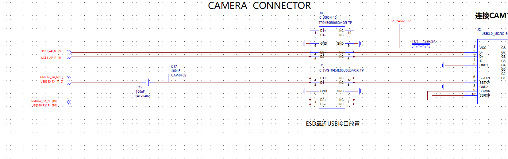Select ground symbol at J2 GND2 pin
Viewport: 508px width, 159px height.
[443, 87]
